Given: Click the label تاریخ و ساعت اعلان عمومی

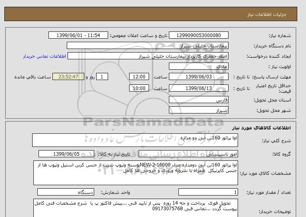Looking at the screenshot, I should pos(139,35).
